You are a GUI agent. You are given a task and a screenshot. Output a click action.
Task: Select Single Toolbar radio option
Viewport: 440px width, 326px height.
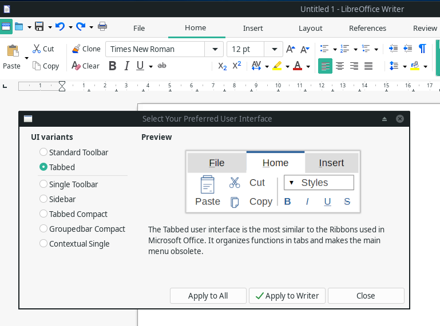tap(69, 184)
